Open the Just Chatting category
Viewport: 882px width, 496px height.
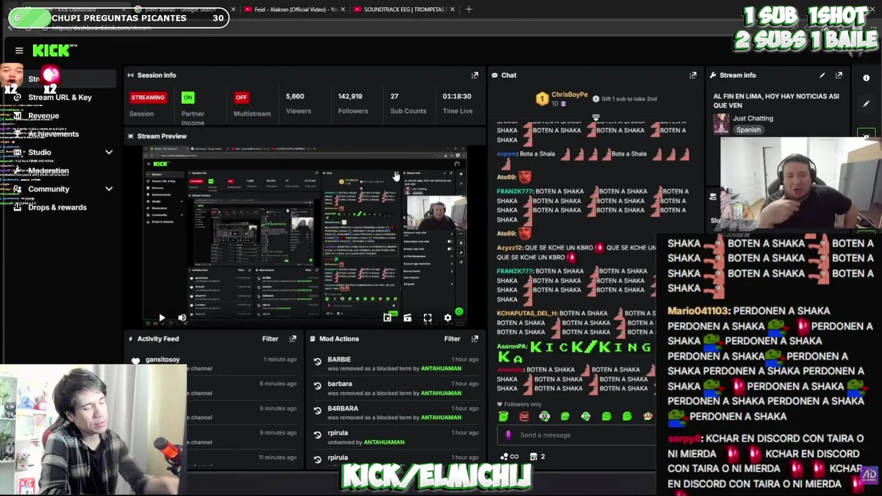[x=752, y=118]
